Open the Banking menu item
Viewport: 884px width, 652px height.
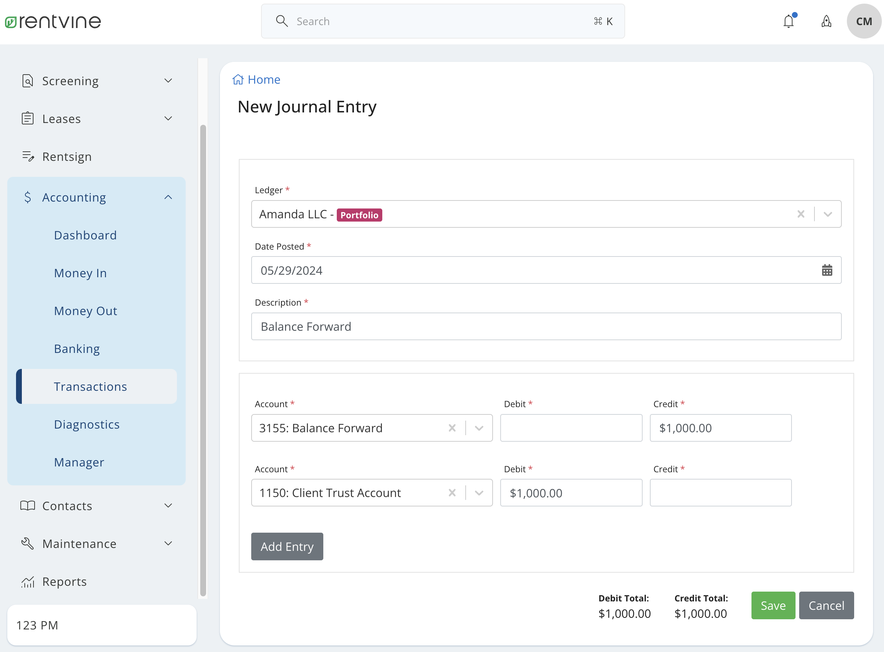coord(77,349)
